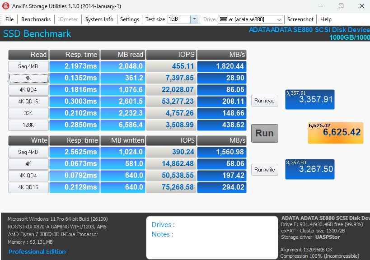This screenshot has width=370, height=260.
Task: Open the Settings menu
Action: click(130, 19)
